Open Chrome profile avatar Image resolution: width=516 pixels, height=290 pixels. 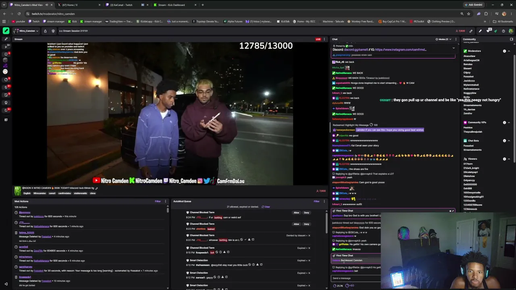click(x=504, y=14)
